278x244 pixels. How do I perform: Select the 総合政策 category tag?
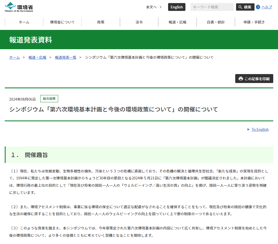click(49, 99)
